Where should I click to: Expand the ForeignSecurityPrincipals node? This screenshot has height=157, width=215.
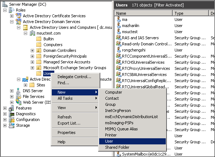32,56
